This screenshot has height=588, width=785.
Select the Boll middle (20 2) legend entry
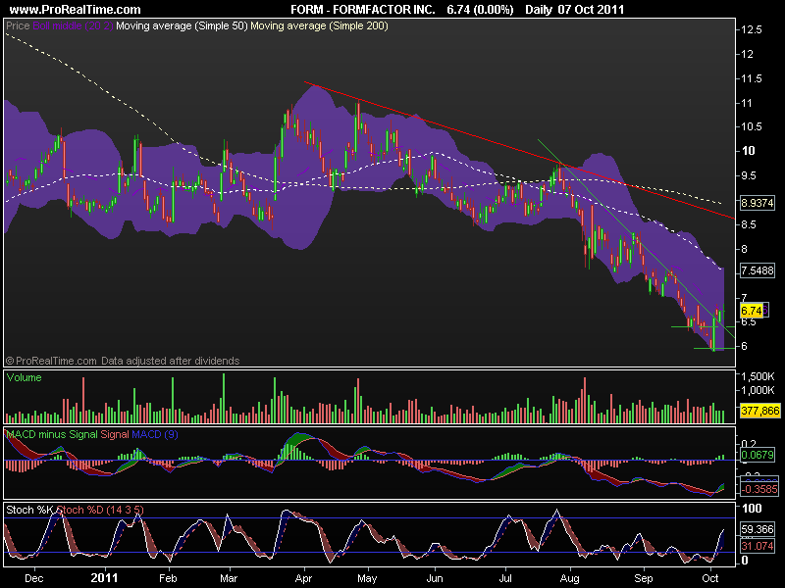click(x=73, y=25)
